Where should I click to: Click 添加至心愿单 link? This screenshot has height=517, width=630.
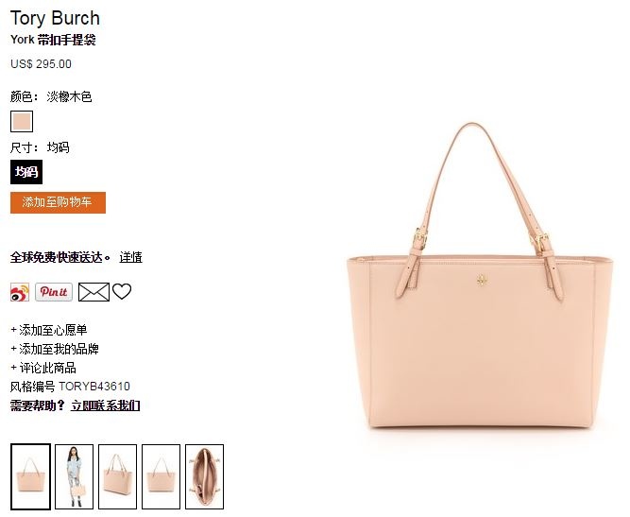click(x=49, y=330)
